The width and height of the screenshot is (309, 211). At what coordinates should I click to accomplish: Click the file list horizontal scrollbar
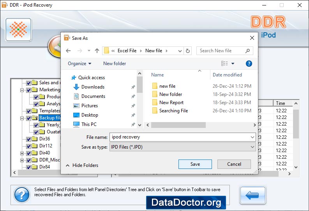tap(178, 125)
